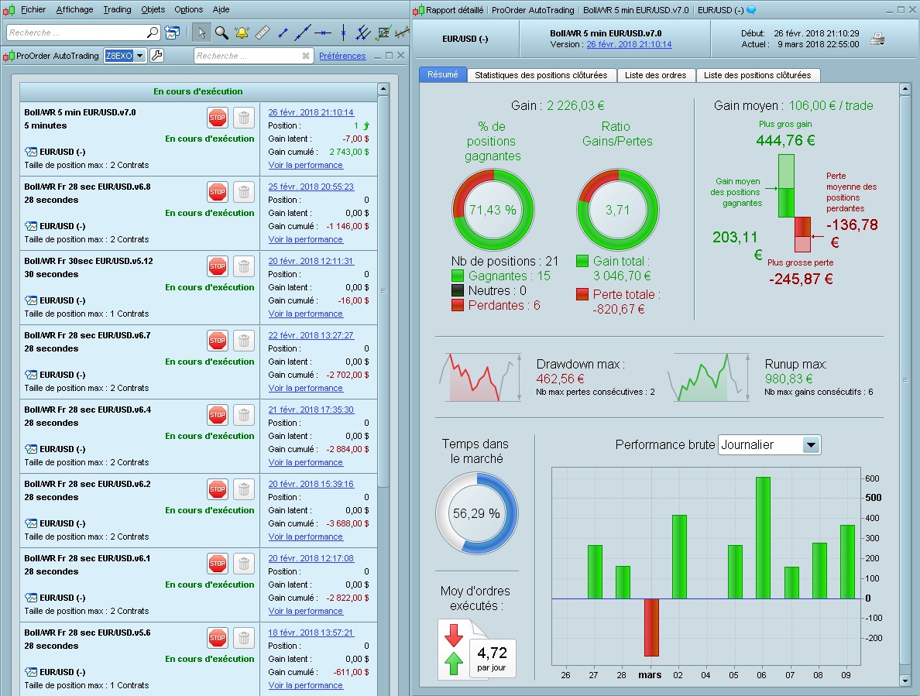Stop the Boll/WR 5 min EUR/USD.v7.0 system
The image size is (920, 696).
point(218,118)
